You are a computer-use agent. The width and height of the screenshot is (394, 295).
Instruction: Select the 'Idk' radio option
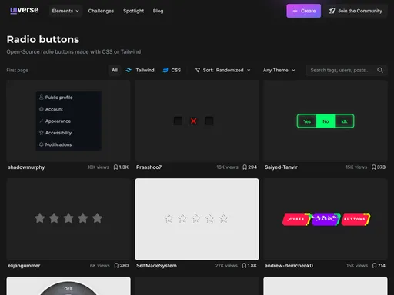344,121
